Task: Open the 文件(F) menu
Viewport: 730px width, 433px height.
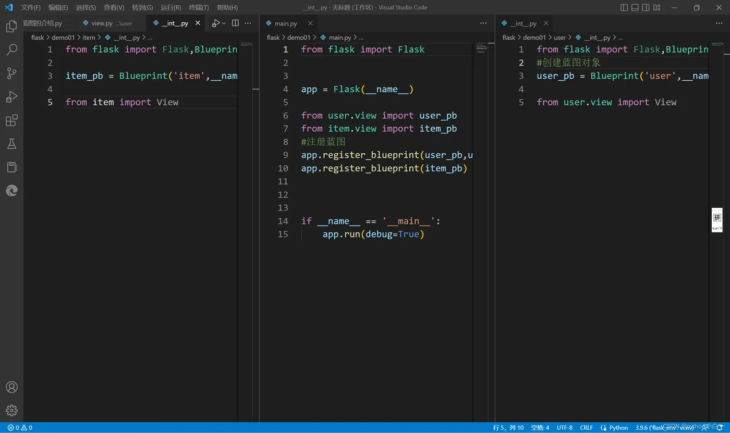Action: pos(31,7)
